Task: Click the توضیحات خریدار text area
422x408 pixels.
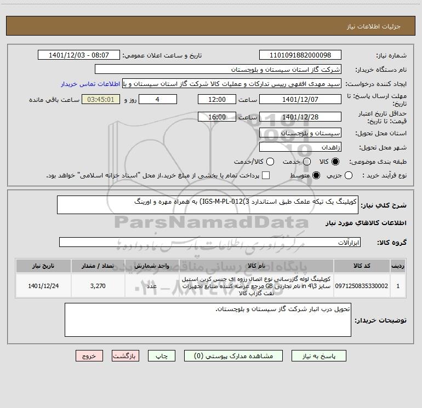Action: click(208, 320)
